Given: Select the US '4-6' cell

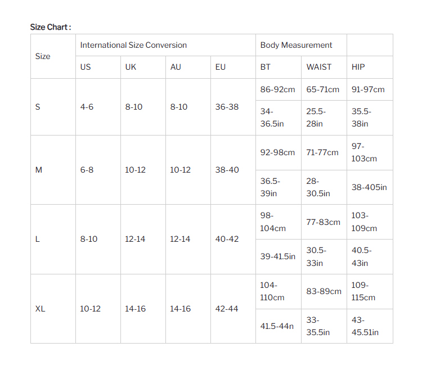Looking at the screenshot, I should click(x=87, y=107).
